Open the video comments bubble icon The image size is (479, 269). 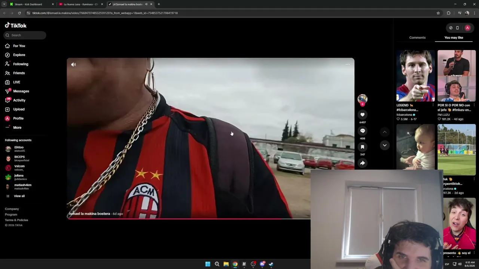(x=362, y=131)
